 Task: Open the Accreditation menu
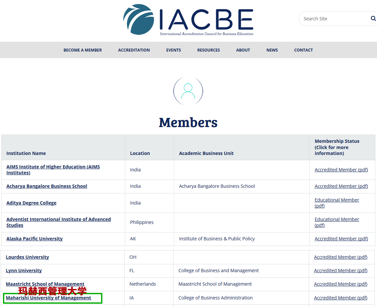click(134, 50)
